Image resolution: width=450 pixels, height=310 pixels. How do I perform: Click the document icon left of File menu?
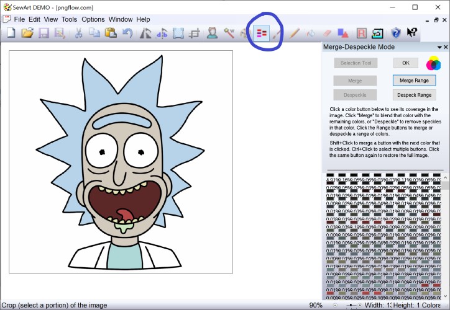point(6,19)
